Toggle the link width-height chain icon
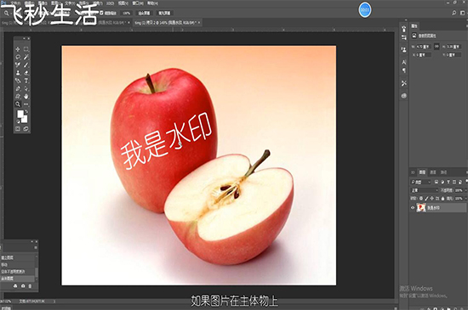Screen dimensions: 468x310 437,47
